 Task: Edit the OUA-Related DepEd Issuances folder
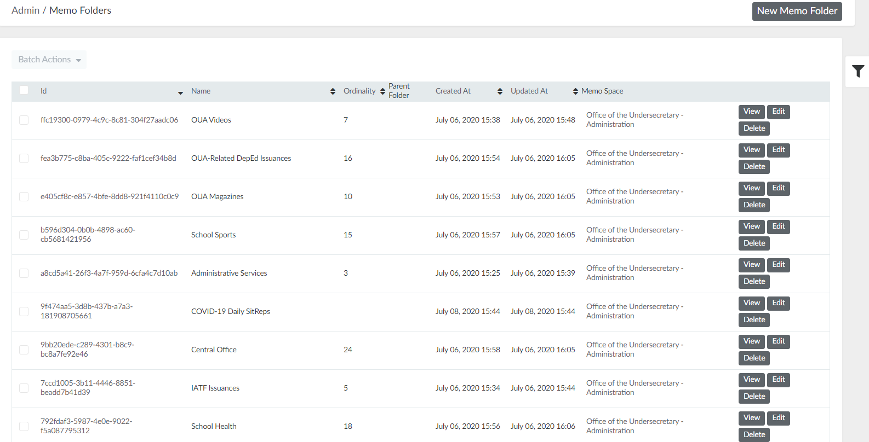pyautogui.click(x=778, y=150)
